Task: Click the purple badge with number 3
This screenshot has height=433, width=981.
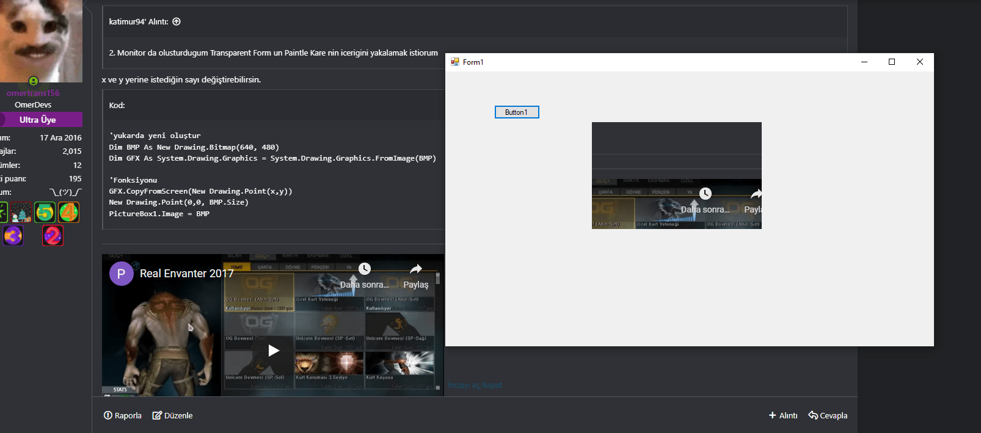Action: [13, 236]
